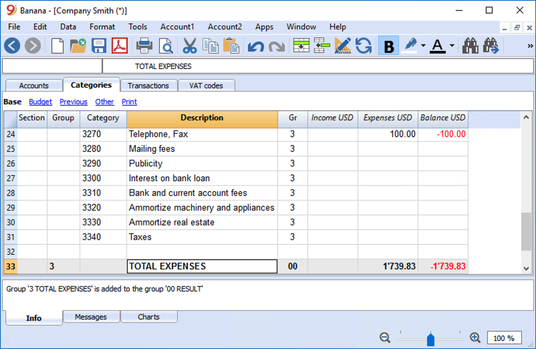Viewport: 536px width, 349px height.
Task: Open the Apps menu
Action: [264, 27]
